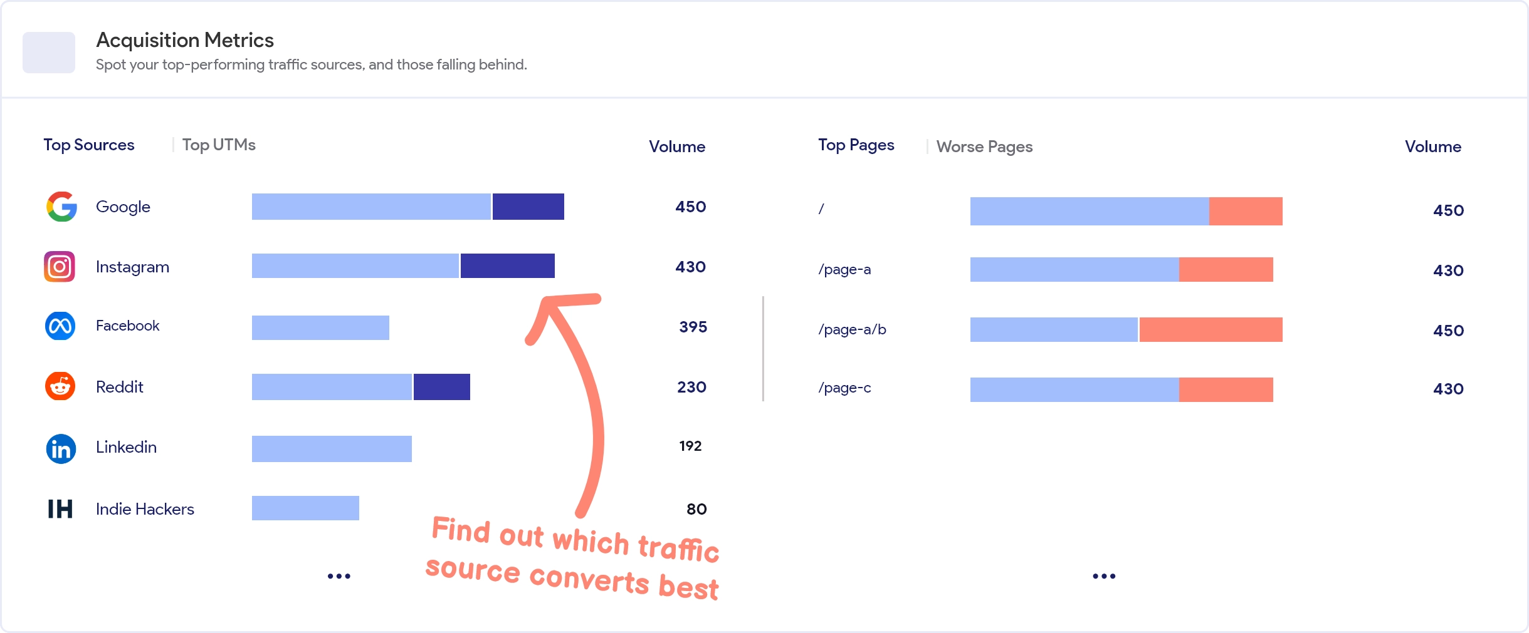Open the /page-a page entry
This screenshot has width=1529, height=633.
point(845,269)
